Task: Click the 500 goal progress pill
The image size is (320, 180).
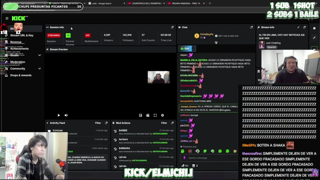Action: (187, 48)
